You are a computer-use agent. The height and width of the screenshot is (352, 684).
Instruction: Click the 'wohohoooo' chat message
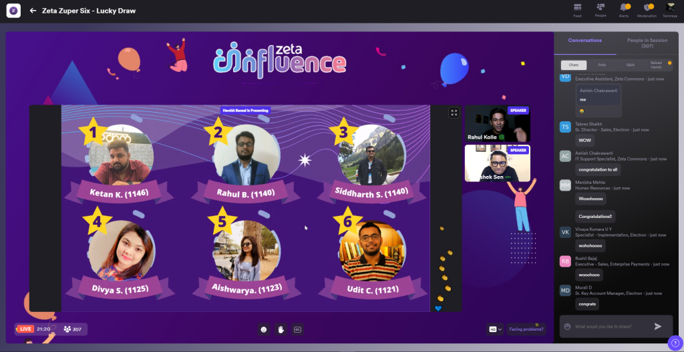[590, 246]
